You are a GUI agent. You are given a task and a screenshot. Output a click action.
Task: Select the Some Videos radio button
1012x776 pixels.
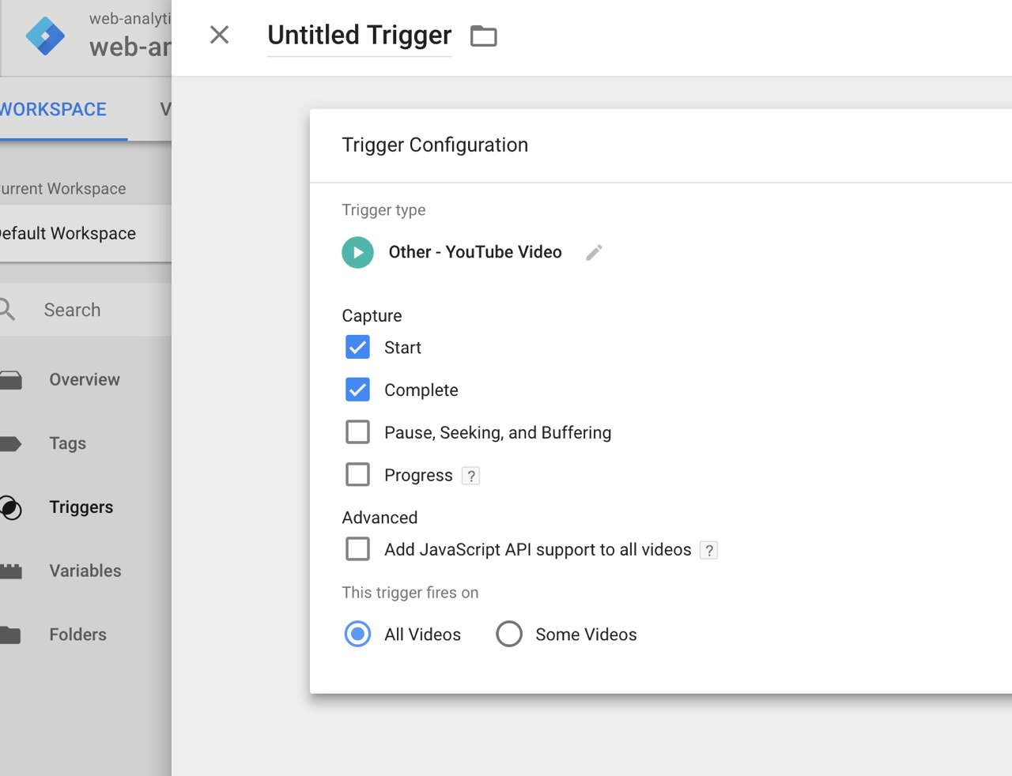509,634
